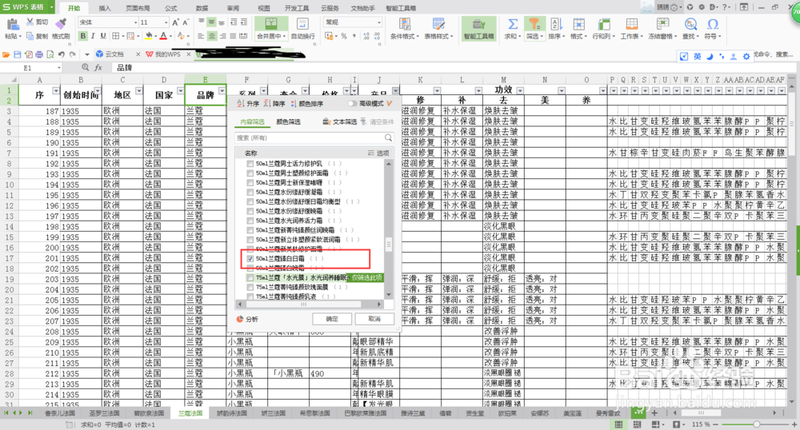Check the 50ml兰蔻水光润养活力霜 checkbox
This screenshot has width=800, height=430.
[250, 221]
